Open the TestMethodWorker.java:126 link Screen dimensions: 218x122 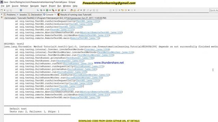pos(115,52)
